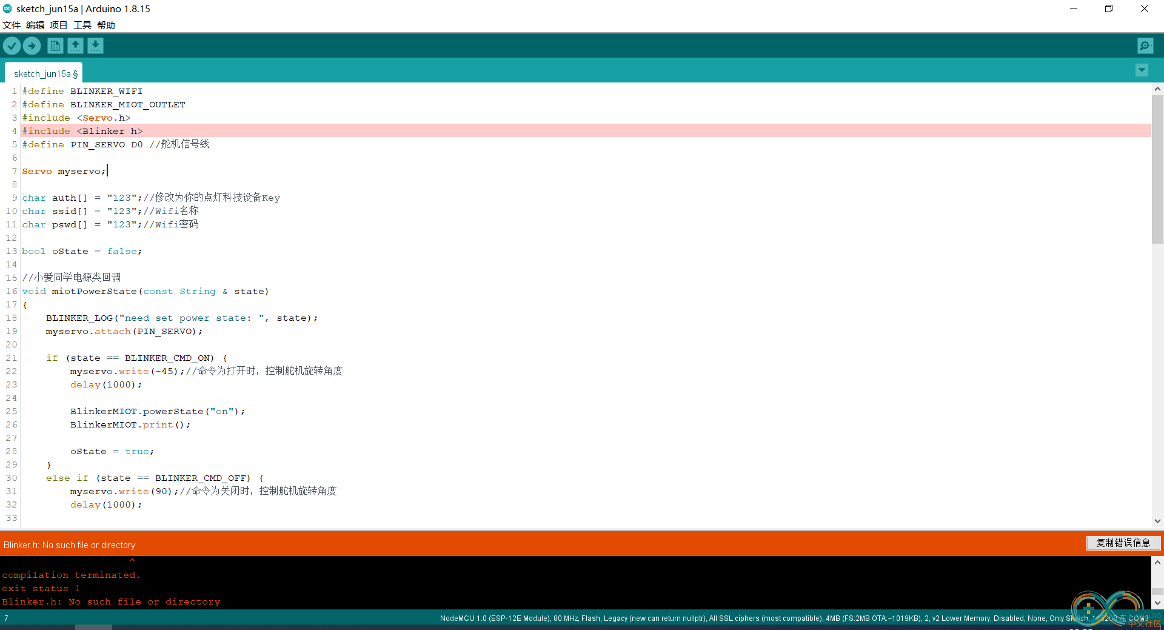
Task: Click the 复制错误信息 button
Action: tap(1123, 543)
